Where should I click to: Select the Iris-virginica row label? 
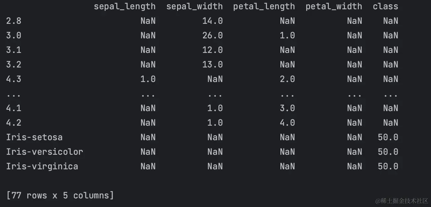pyautogui.click(x=42, y=166)
